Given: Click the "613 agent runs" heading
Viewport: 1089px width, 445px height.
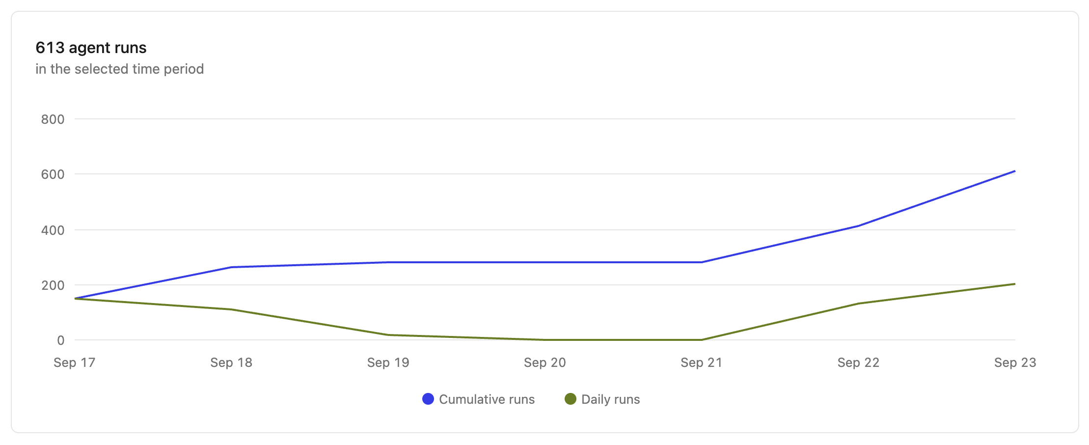Looking at the screenshot, I should pos(91,48).
